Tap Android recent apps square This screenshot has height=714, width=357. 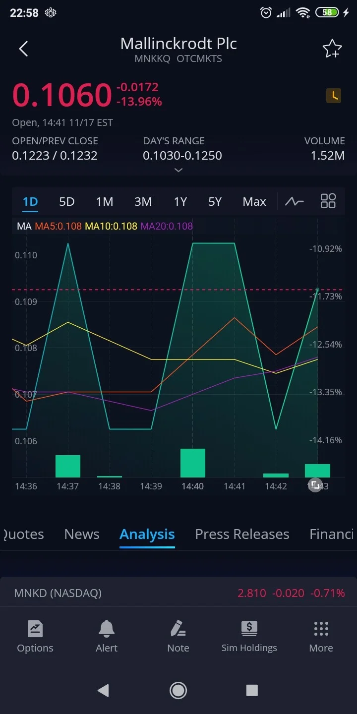(252, 690)
